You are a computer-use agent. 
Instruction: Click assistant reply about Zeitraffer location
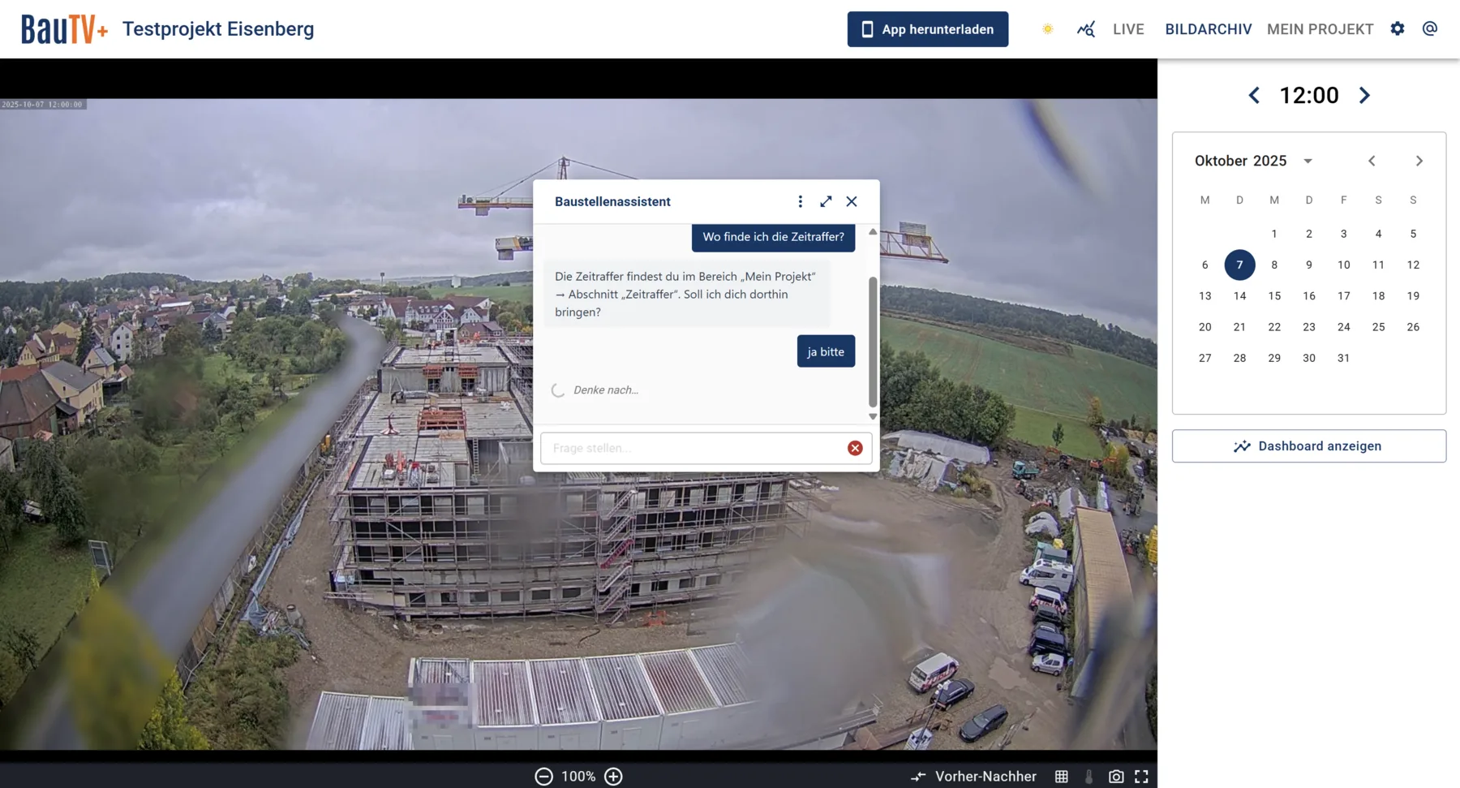686,294
